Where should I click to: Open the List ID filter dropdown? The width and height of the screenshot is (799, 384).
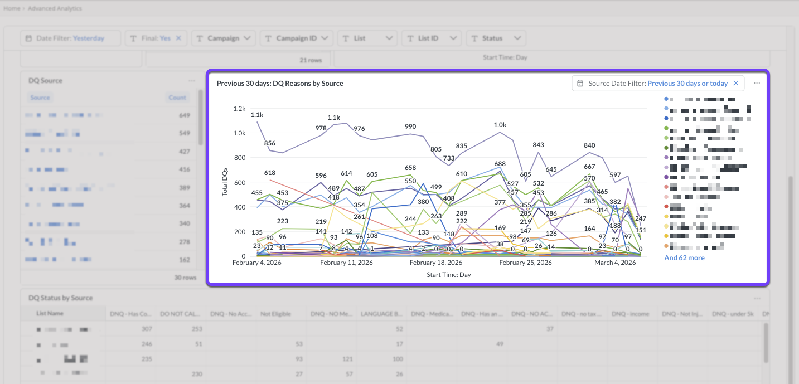click(453, 38)
